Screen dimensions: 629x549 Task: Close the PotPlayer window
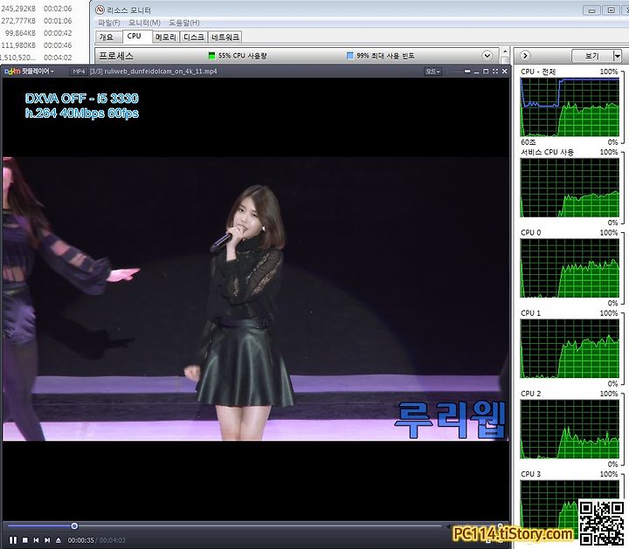[x=505, y=72]
